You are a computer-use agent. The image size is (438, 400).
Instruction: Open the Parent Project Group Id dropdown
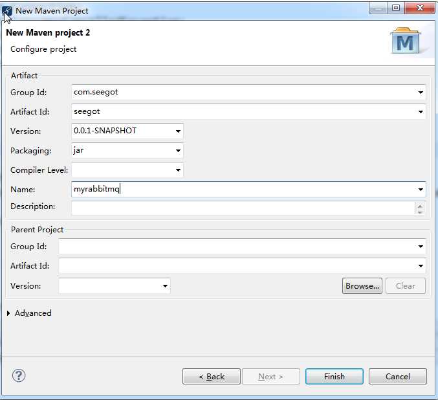pyautogui.click(x=421, y=247)
